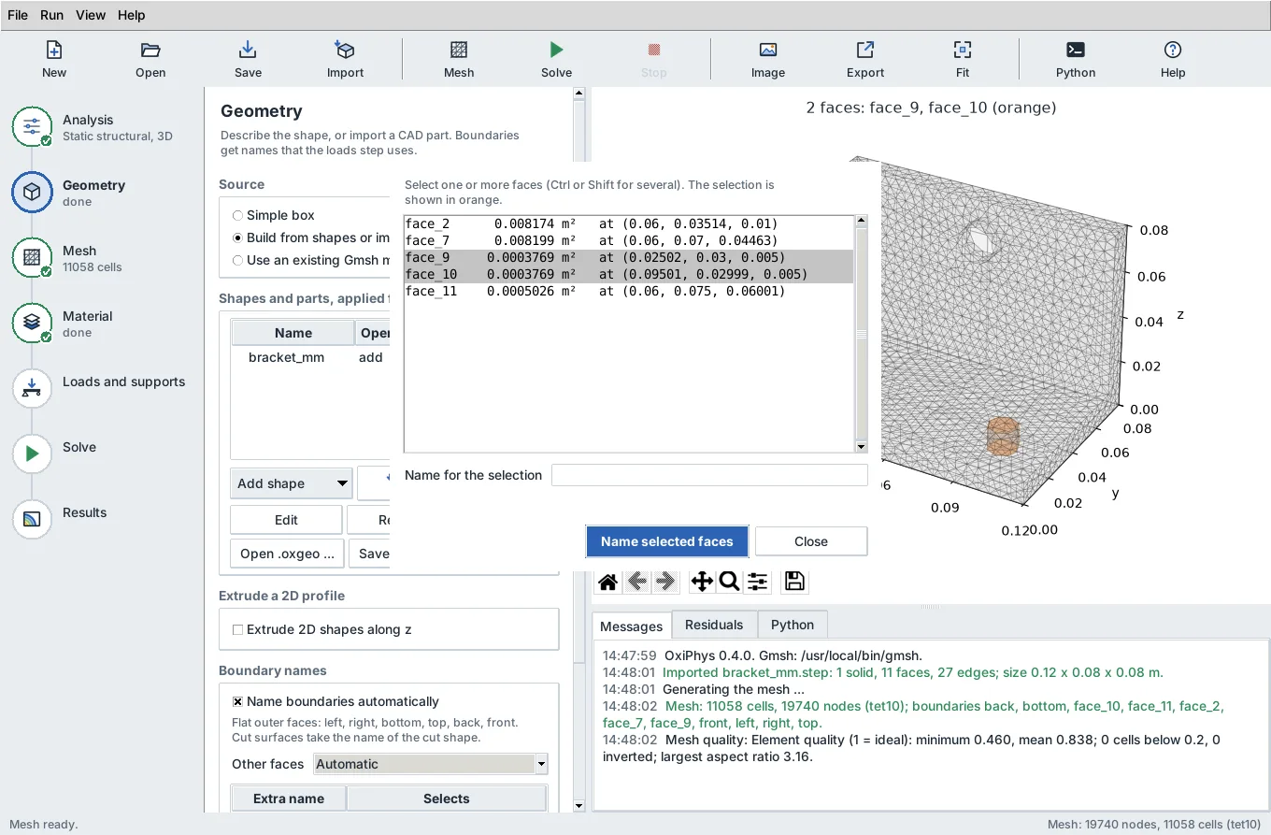Open the File menu
This screenshot has height=835, width=1271.
pos(18,15)
